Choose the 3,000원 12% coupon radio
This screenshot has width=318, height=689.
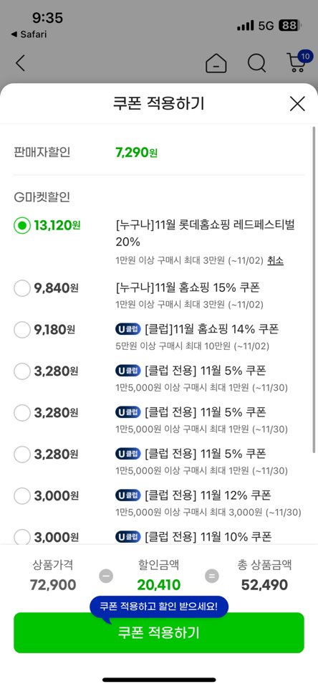[22, 496]
